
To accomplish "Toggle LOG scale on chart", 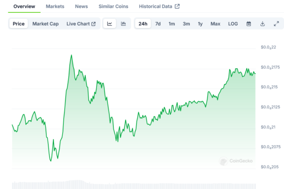I will [233, 24].
